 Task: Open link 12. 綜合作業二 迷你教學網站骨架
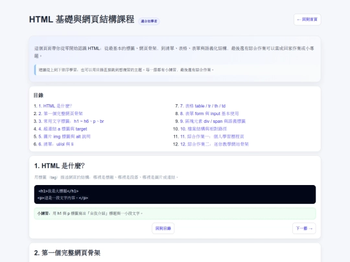click(x=215, y=144)
